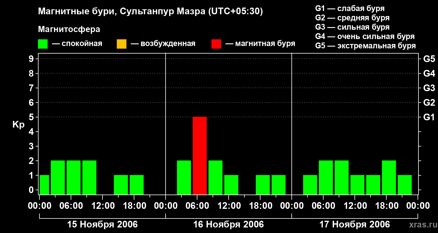This screenshot has height=233, width=438.
Task: Click the G4 label on the right axis
Action: [x=429, y=73]
